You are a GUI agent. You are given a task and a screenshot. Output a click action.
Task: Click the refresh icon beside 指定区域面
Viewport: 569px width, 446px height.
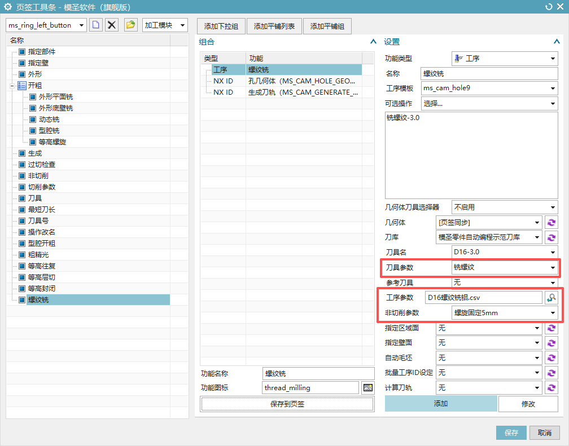pyautogui.click(x=552, y=328)
